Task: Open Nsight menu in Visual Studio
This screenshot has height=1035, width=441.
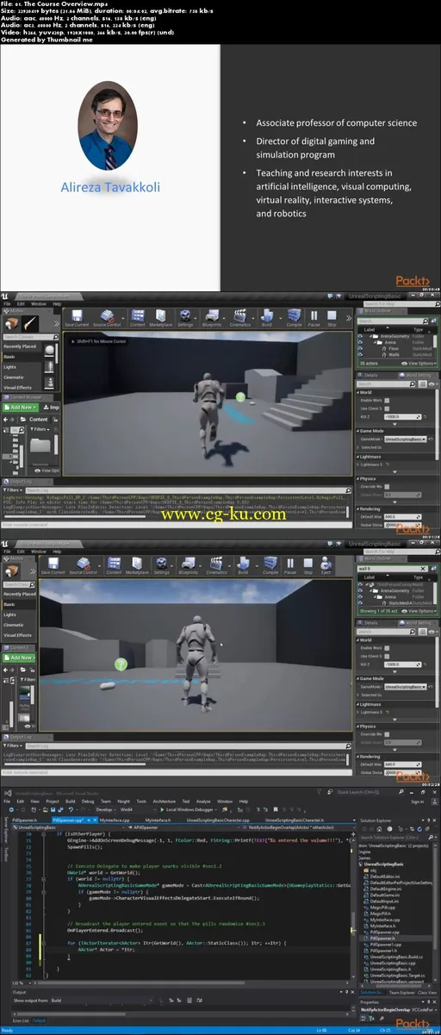Action: [x=124, y=801]
